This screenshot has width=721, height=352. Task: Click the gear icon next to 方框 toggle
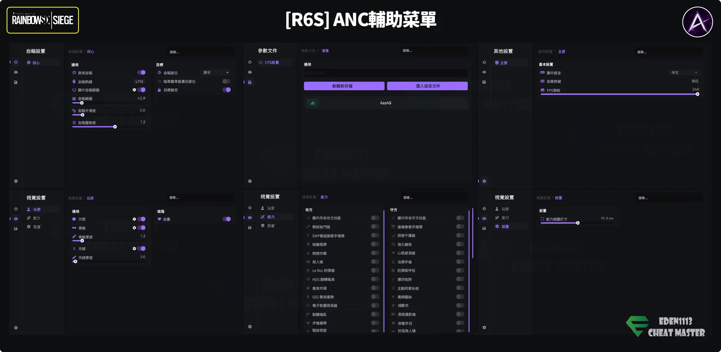(134, 219)
